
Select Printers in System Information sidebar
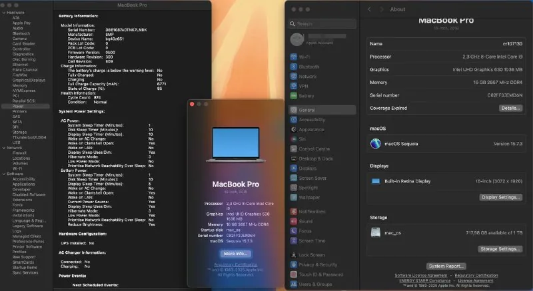point(19,111)
